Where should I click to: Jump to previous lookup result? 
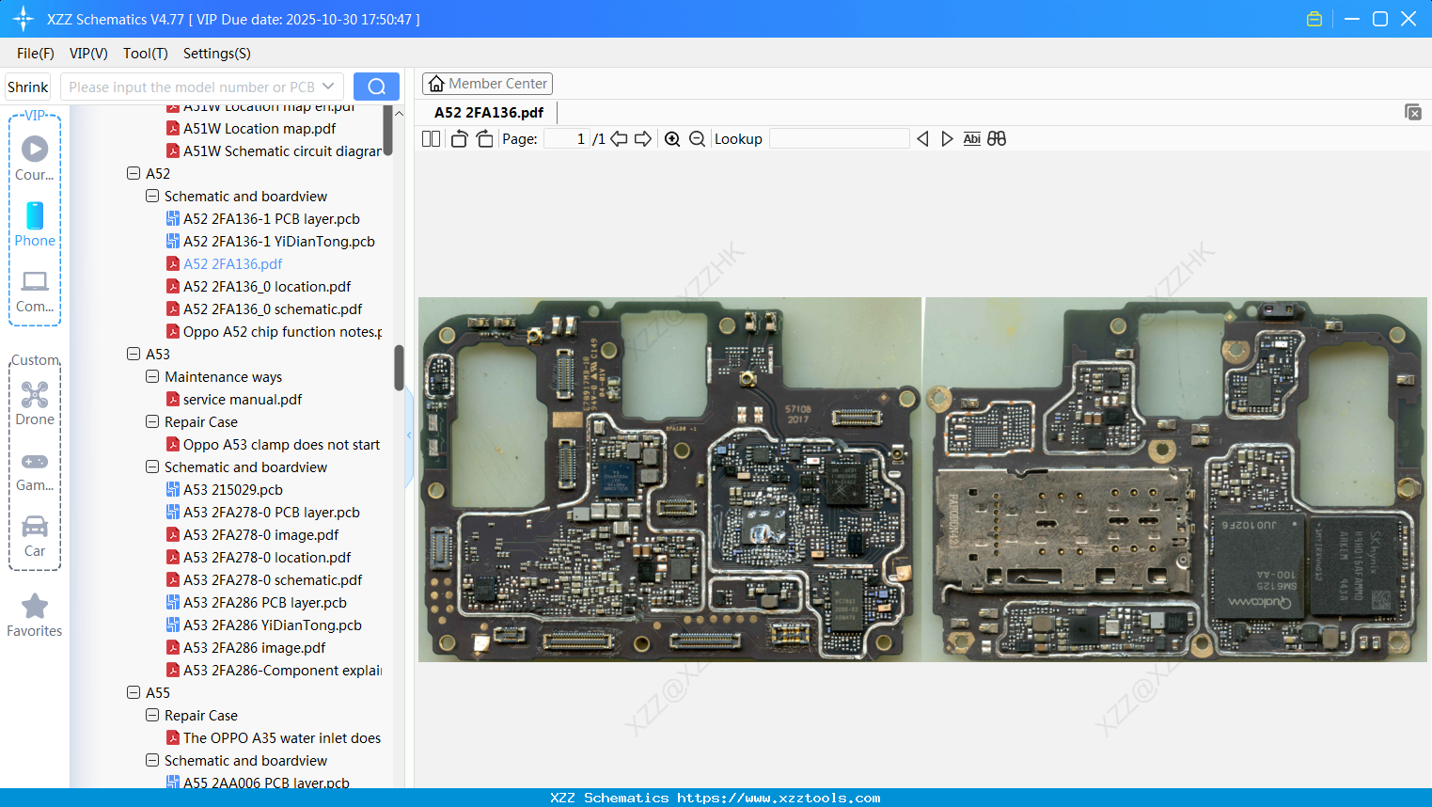click(922, 139)
